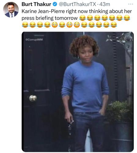Image resolution: width=137 pixels, height=153 pixels.
Task: Open the @BurtThakurTX handle link
Action: 77,4
